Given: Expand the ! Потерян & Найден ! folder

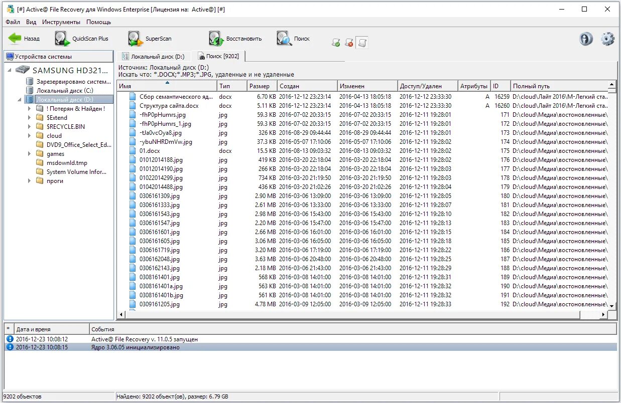Looking at the screenshot, I should 30,109.
